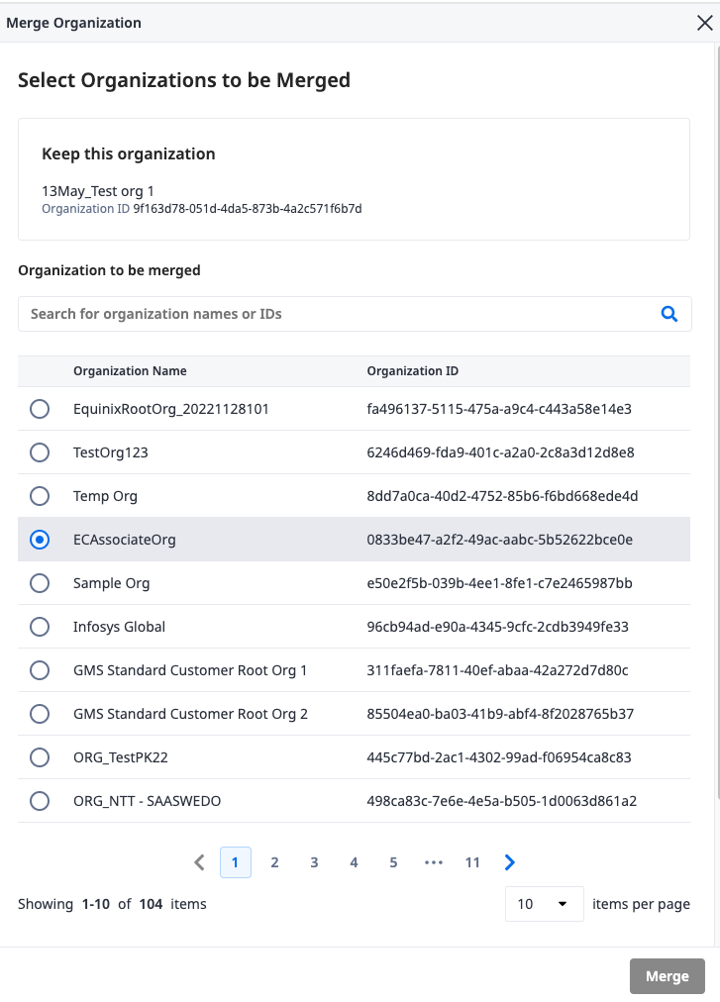720x1002 pixels.
Task: Go to next page with right chevron
Action: pos(510,862)
